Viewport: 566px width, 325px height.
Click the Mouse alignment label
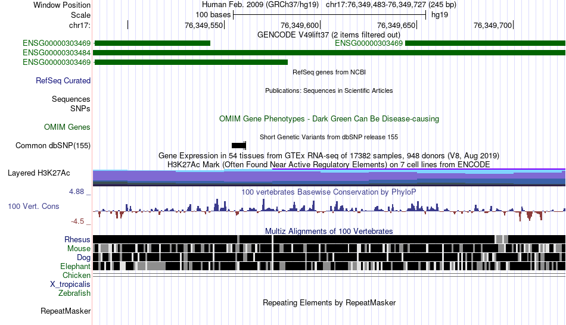[x=79, y=249]
